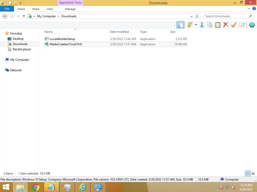Select Network in the navigation pane
The width and height of the screenshot is (257, 192).
click(x=16, y=70)
